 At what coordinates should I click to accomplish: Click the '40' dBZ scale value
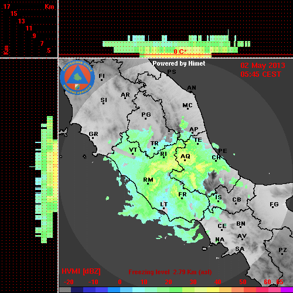(x=218, y=282)
